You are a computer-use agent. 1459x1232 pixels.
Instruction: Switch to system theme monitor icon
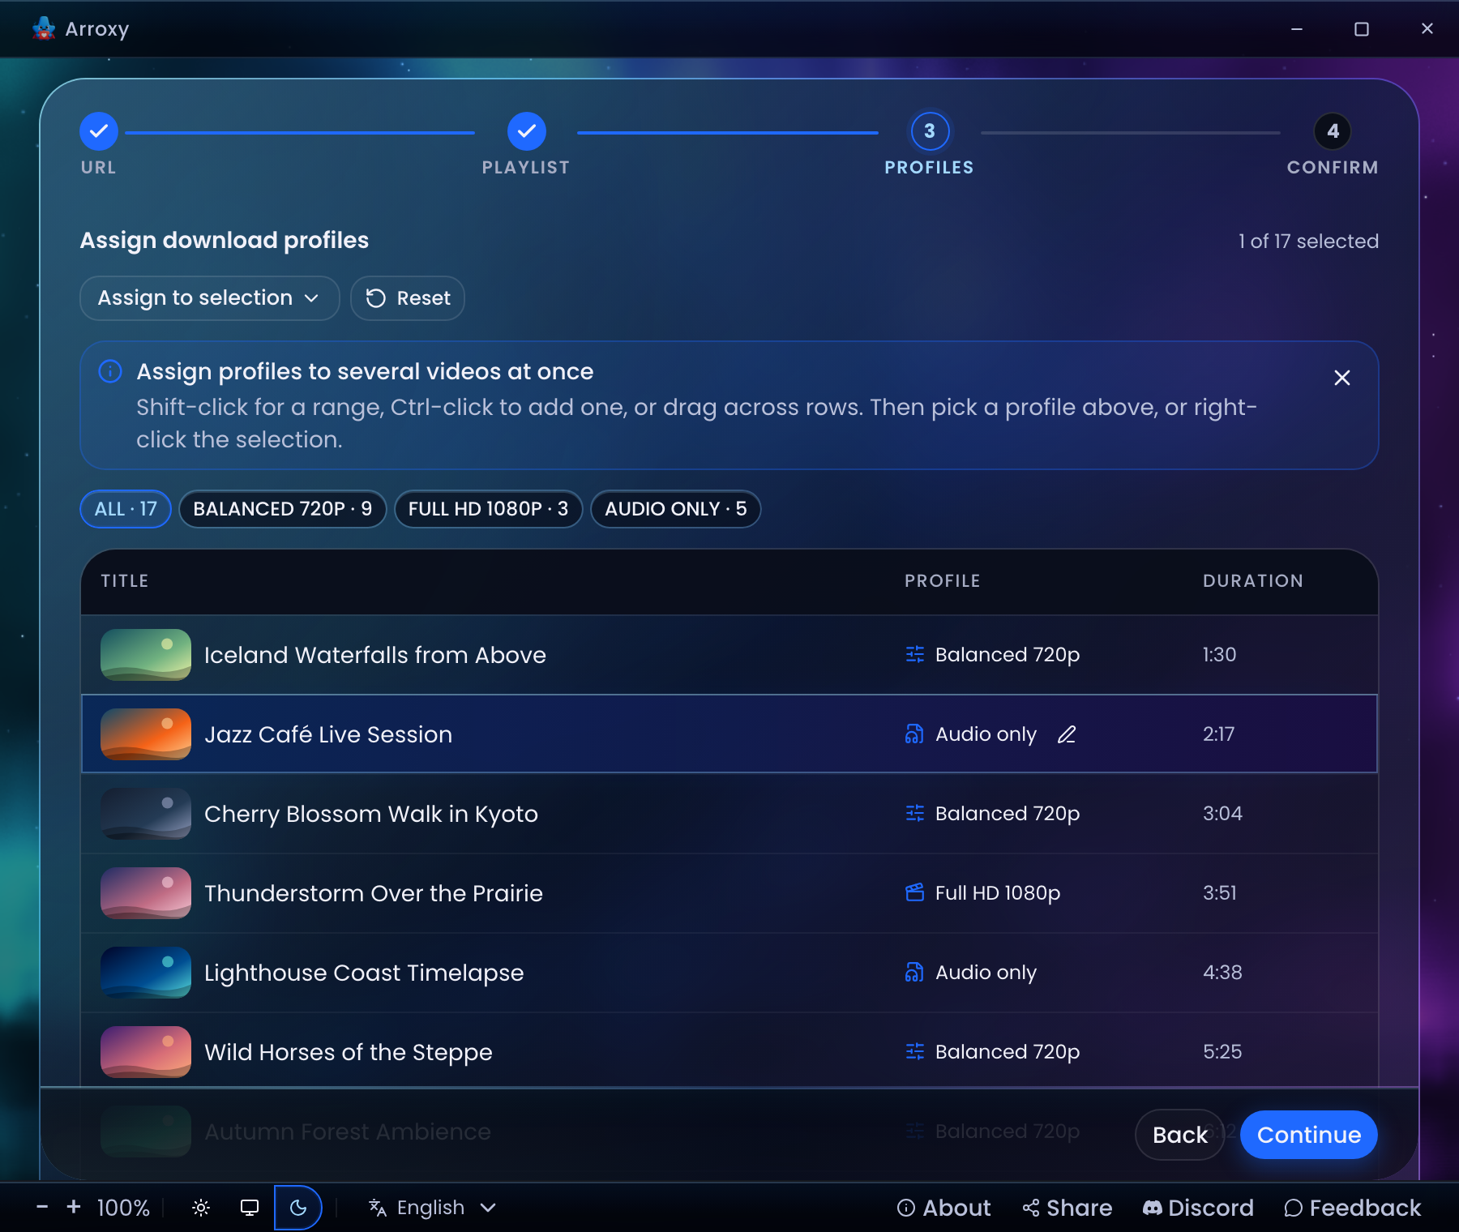click(x=250, y=1208)
